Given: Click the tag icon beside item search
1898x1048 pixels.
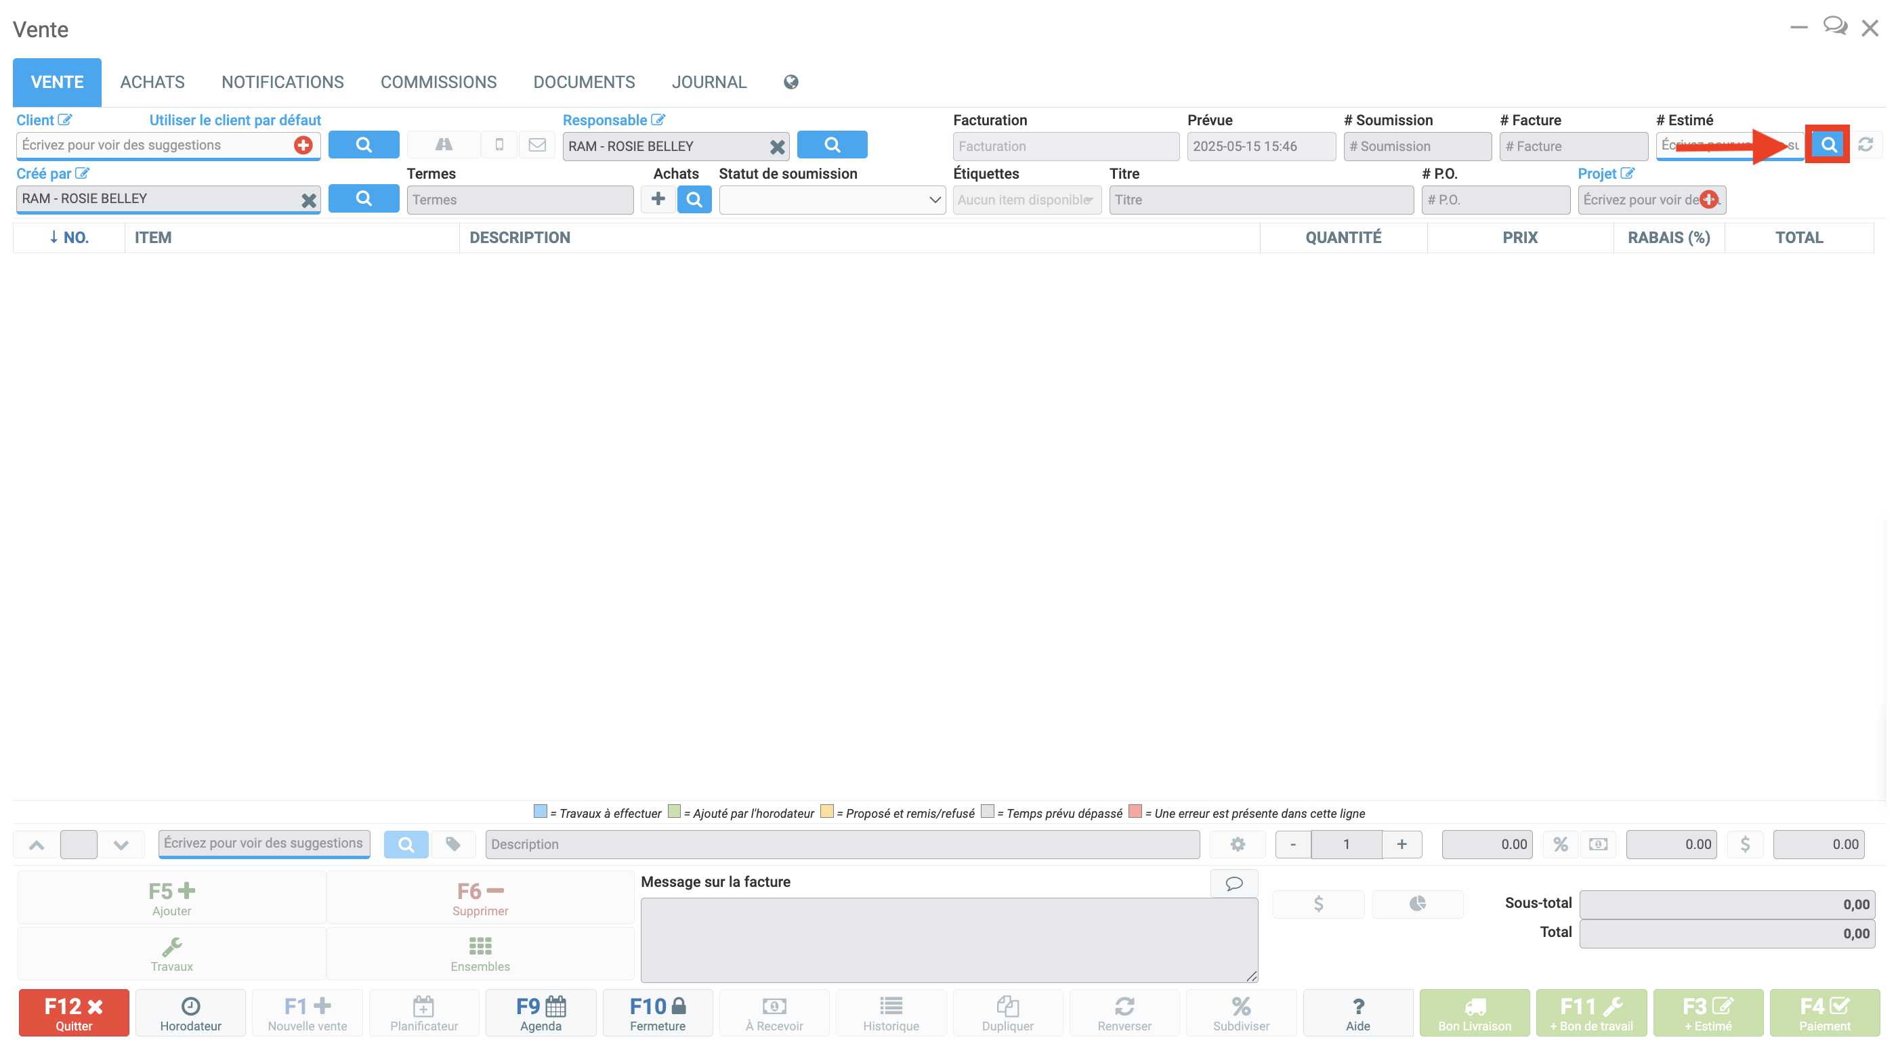Looking at the screenshot, I should click(x=453, y=844).
